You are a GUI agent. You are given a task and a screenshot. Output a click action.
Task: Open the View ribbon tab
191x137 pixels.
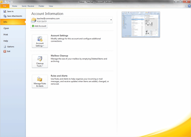point(51,6)
